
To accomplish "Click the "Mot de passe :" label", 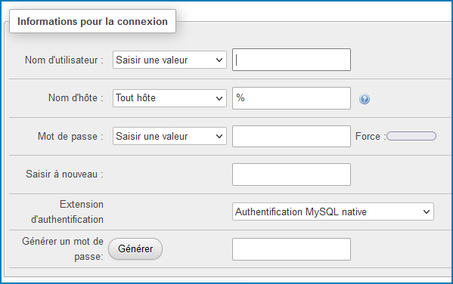I will point(70,136).
